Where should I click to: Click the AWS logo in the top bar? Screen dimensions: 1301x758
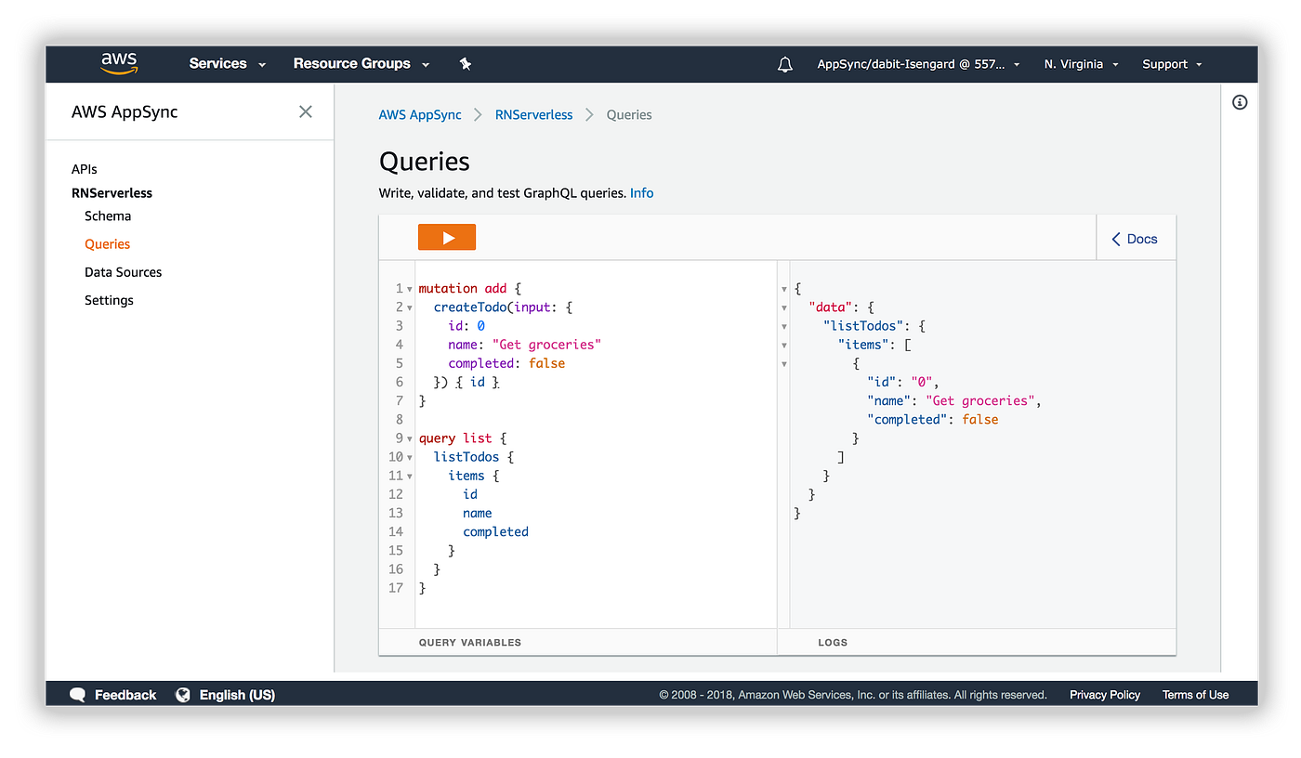pos(118,63)
